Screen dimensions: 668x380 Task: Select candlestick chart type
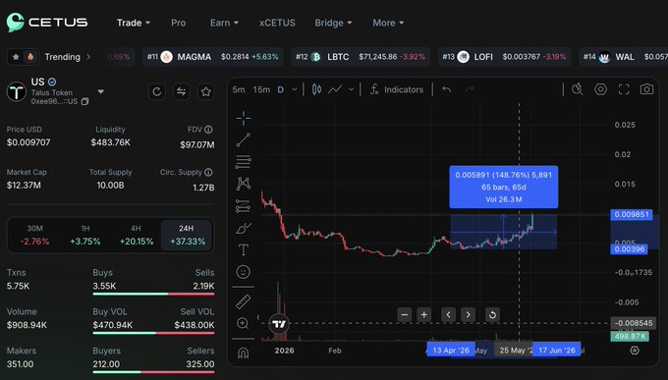(316, 89)
